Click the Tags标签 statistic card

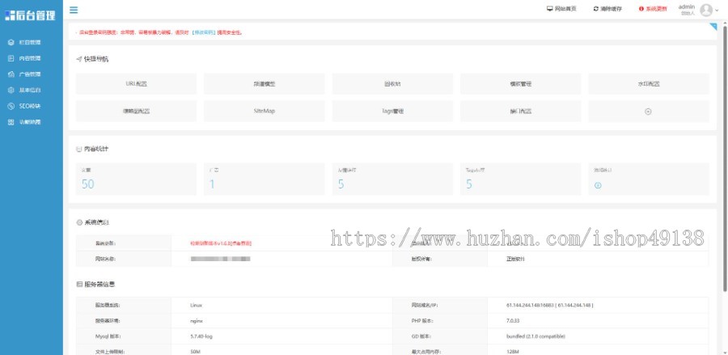pos(520,179)
